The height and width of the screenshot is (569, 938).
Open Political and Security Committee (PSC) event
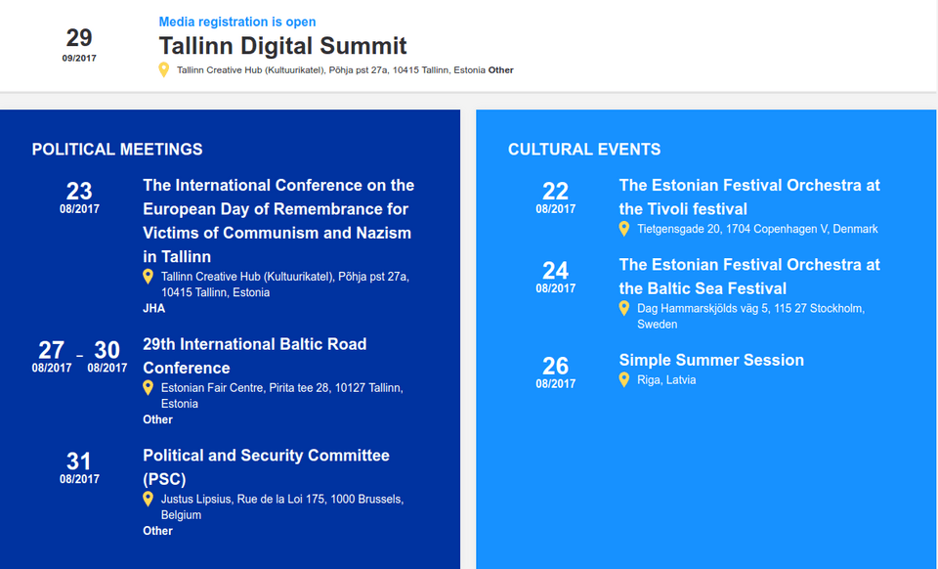pos(266,467)
